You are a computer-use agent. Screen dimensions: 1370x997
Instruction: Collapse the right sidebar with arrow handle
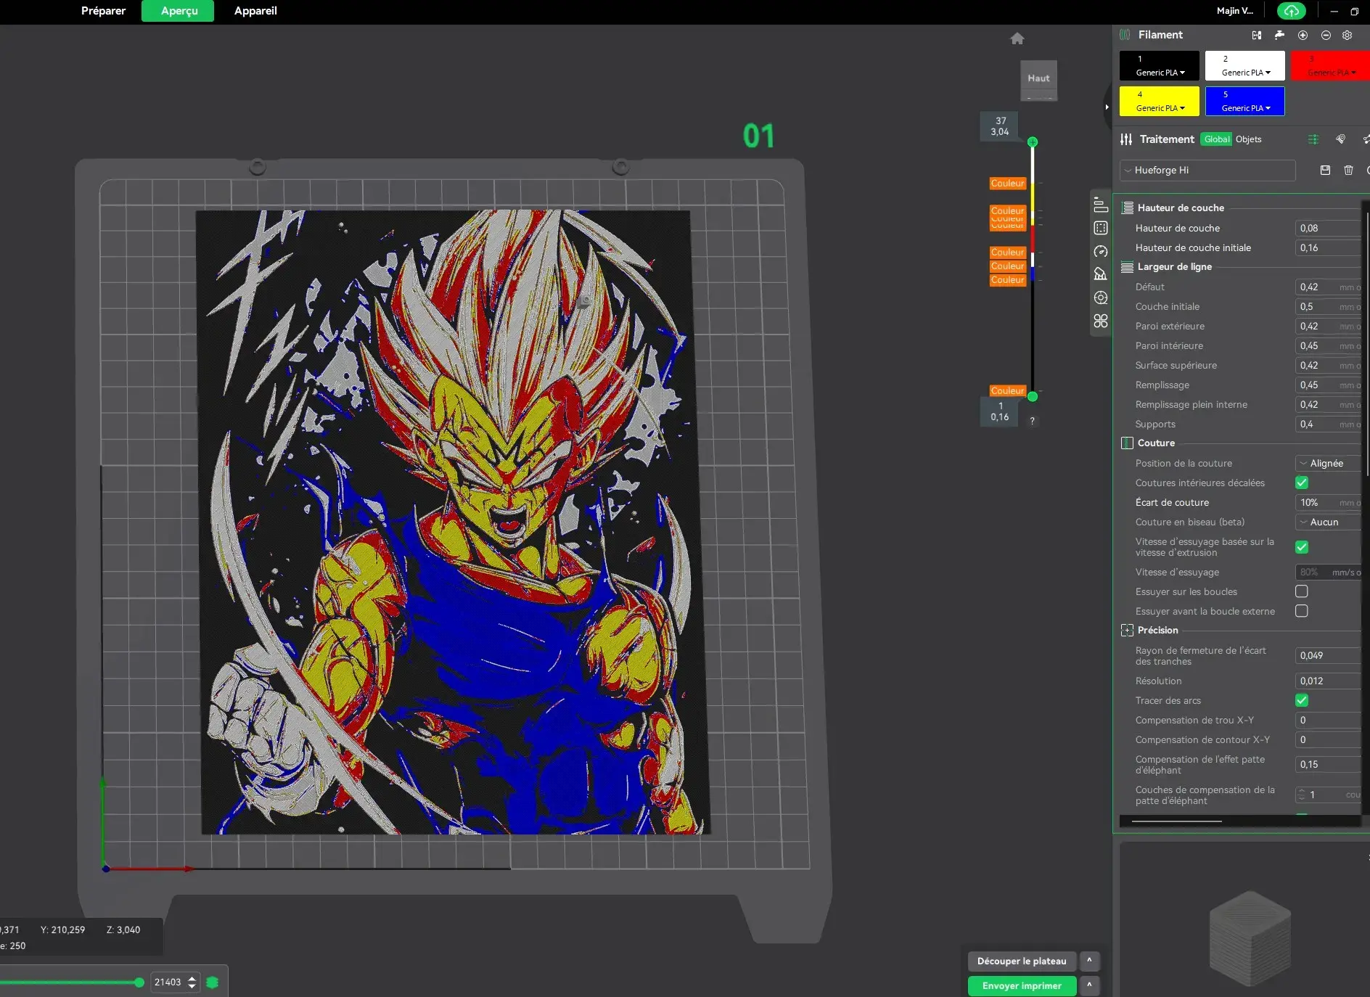1107,107
